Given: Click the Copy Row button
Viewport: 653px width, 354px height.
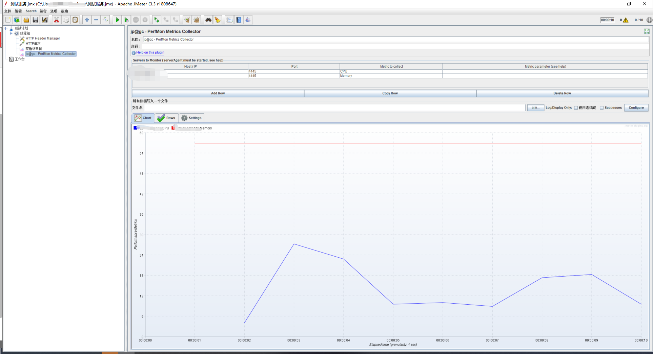Looking at the screenshot, I should (x=390, y=93).
